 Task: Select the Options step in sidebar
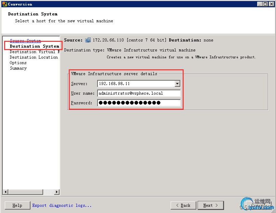point(18,63)
